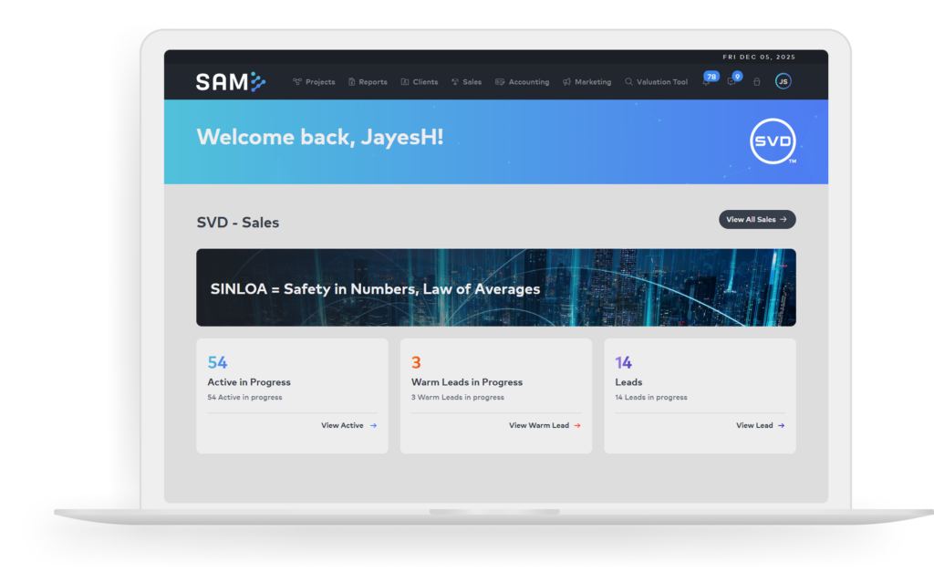Click the Welcome back, JayesH! greeting
This screenshot has height=573, width=934.
click(x=320, y=137)
